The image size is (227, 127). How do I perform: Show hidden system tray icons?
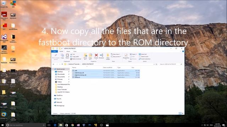tap(202, 125)
